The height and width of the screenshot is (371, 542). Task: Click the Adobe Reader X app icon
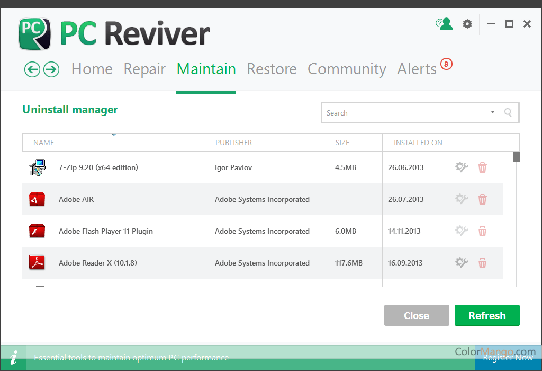tap(37, 263)
